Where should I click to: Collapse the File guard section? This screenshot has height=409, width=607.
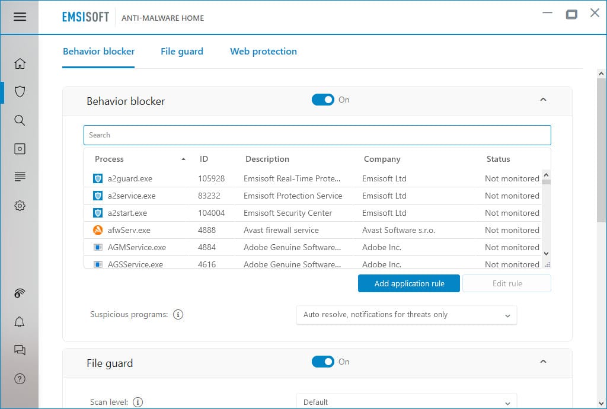click(x=543, y=362)
